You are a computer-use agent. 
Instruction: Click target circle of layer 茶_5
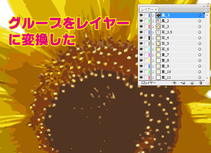click(x=199, y=44)
